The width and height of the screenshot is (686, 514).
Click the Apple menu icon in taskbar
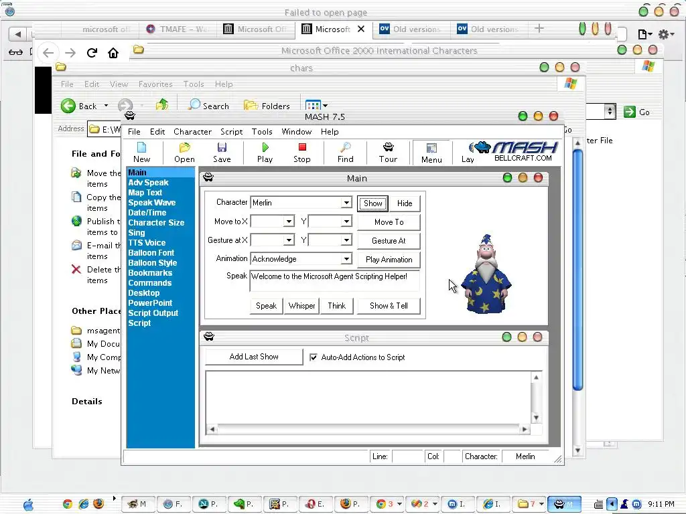(x=28, y=505)
